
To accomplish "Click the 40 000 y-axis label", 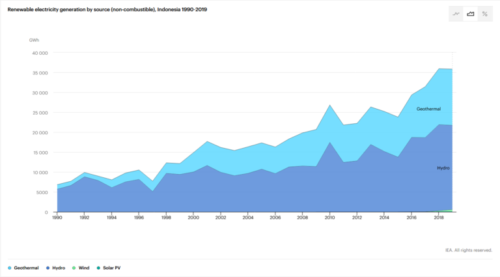I will point(39,53).
